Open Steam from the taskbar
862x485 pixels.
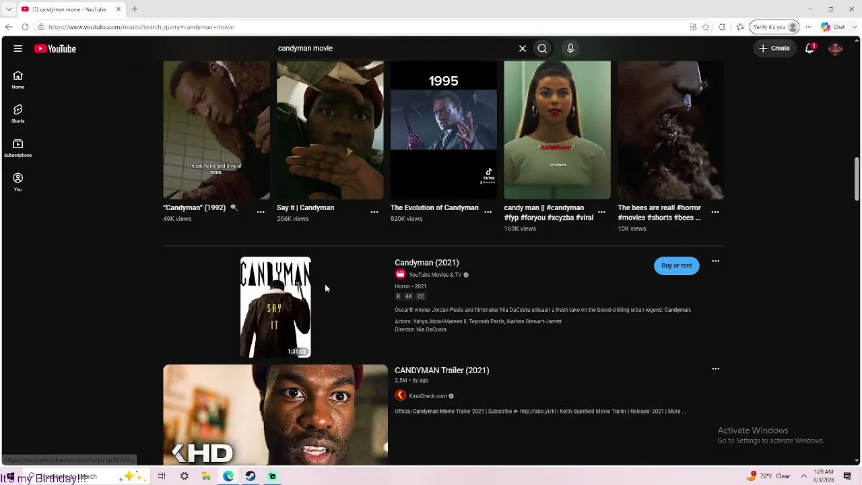coord(251,476)
